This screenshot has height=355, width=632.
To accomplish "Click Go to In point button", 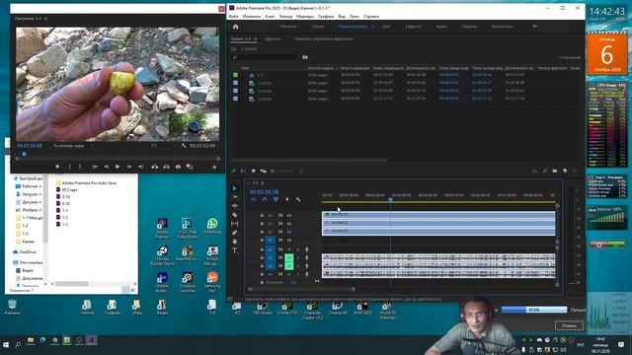I will point(95,167).
